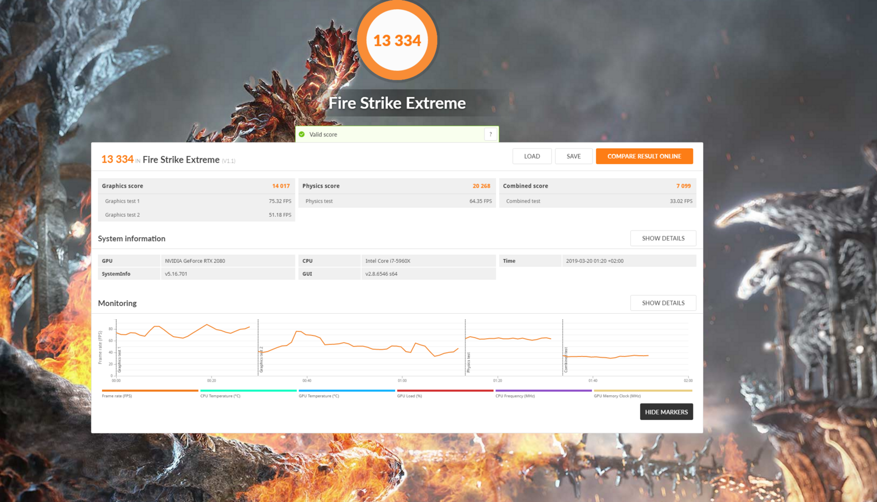Screen dimensions: 877x502
Task: Select the Combined score value 7 099
Action: (684, 186)
